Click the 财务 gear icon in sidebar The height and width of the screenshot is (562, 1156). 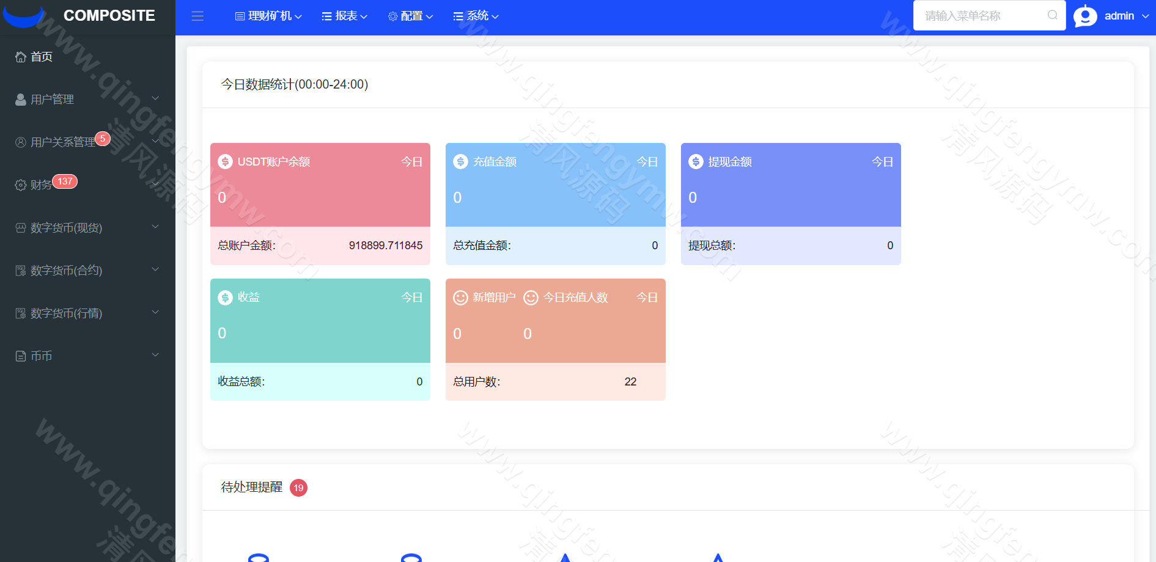pyautogui.click(x=20, y=184)
